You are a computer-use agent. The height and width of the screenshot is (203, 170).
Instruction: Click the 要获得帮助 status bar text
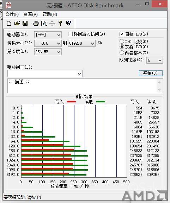22,197
